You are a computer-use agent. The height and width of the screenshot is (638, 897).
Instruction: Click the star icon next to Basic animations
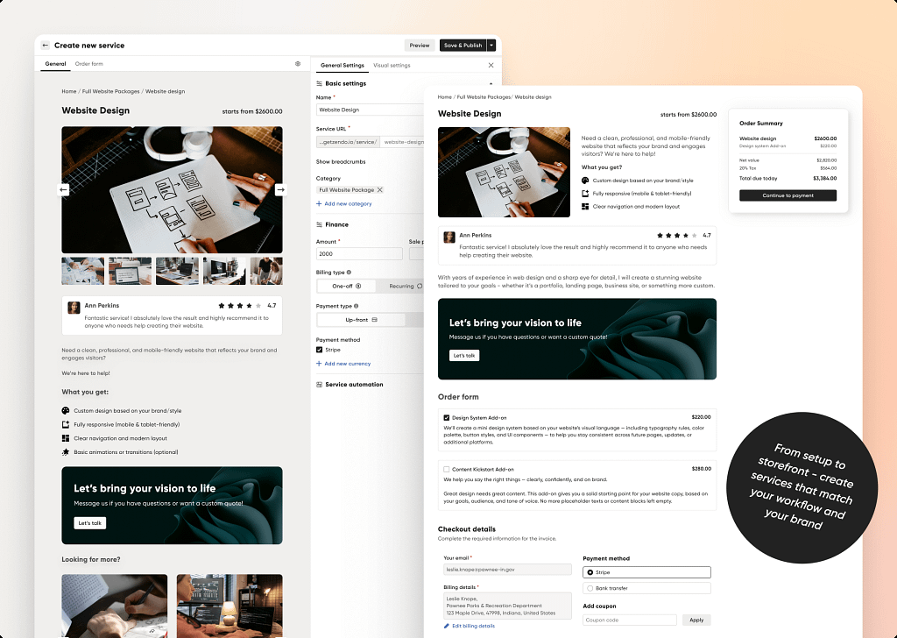coord(65,452)
